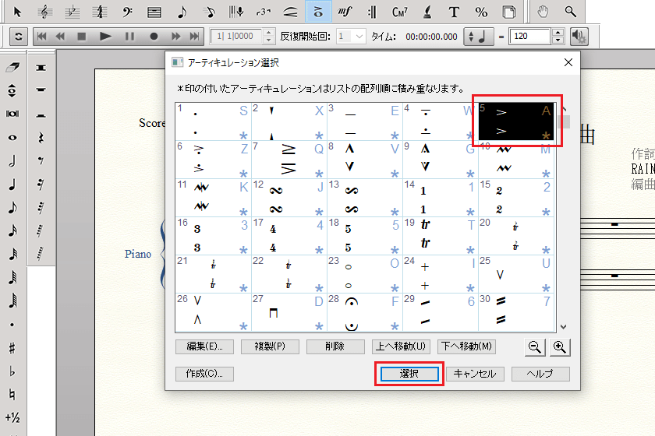The image size is (655, 436).
Task: Select the Articulation tool in the top toolbar
Action: coord(317,12)
